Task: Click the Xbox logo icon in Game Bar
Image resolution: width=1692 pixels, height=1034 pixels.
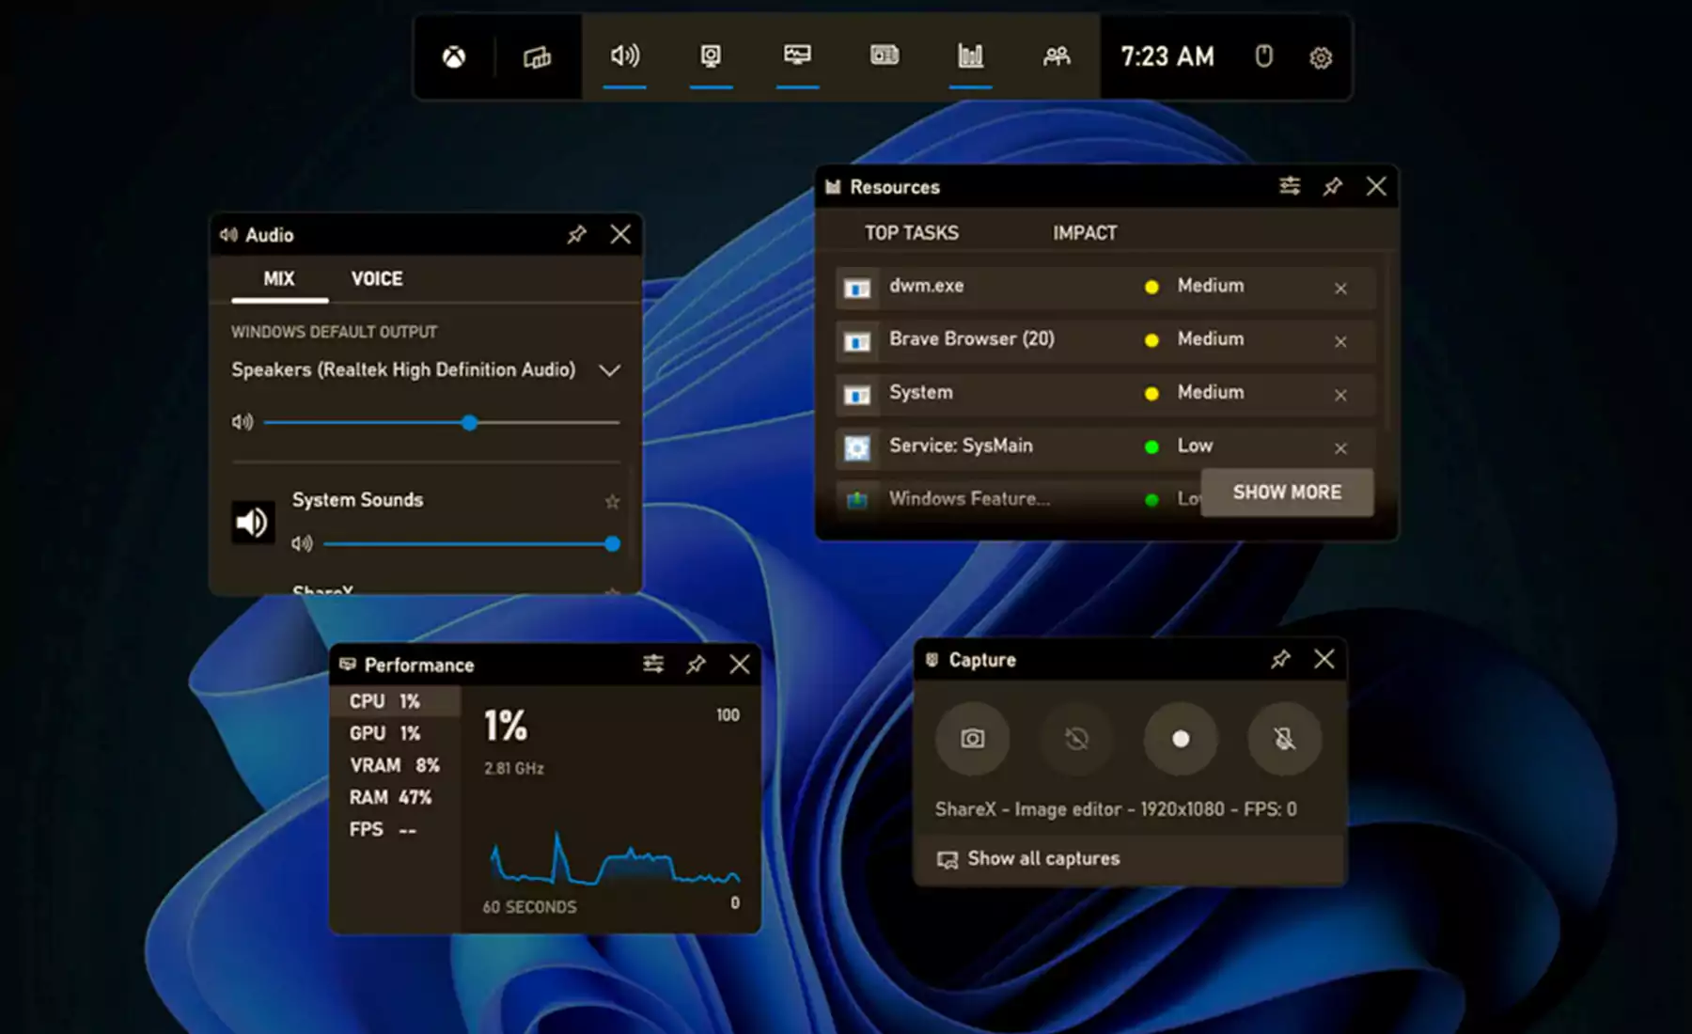Action: pos(454,57)
